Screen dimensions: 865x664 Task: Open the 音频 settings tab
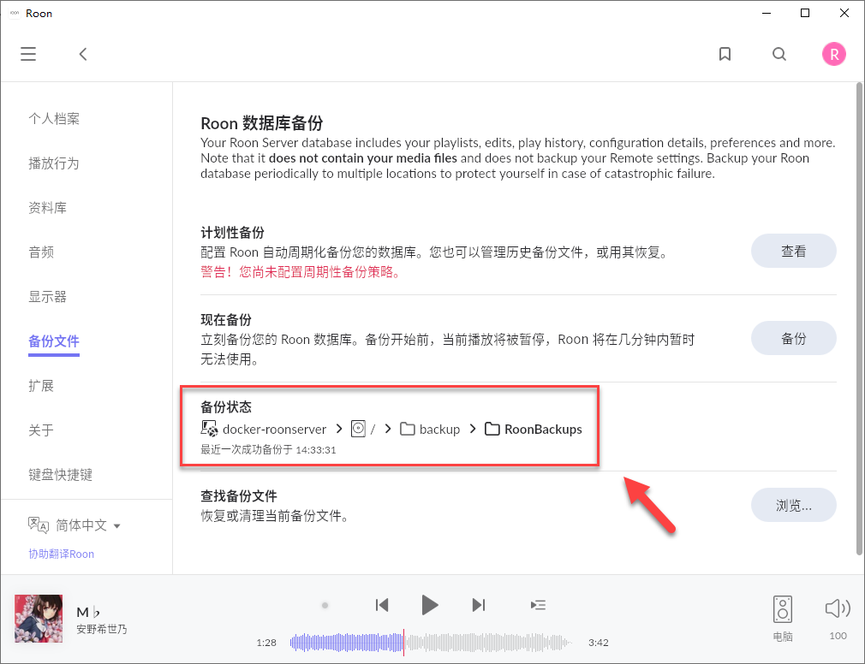point(41,252)
